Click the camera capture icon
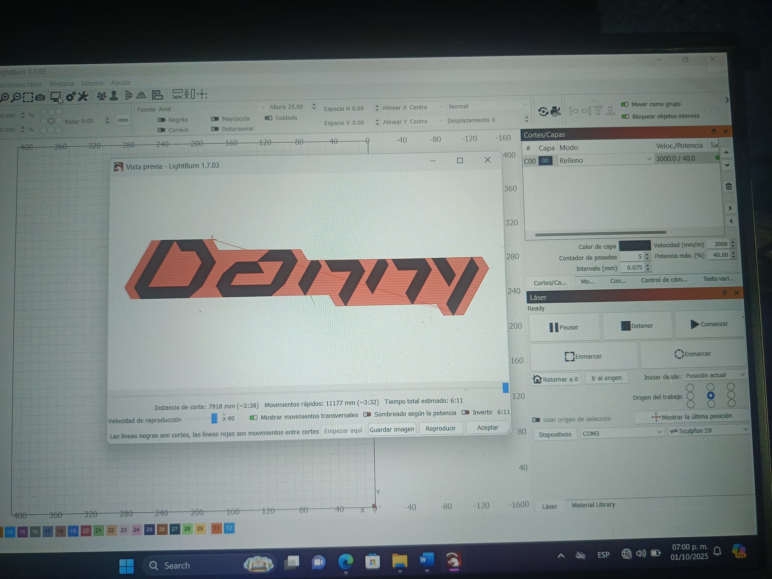Screen dimensions: 772x579 click(x=40, y=97)
